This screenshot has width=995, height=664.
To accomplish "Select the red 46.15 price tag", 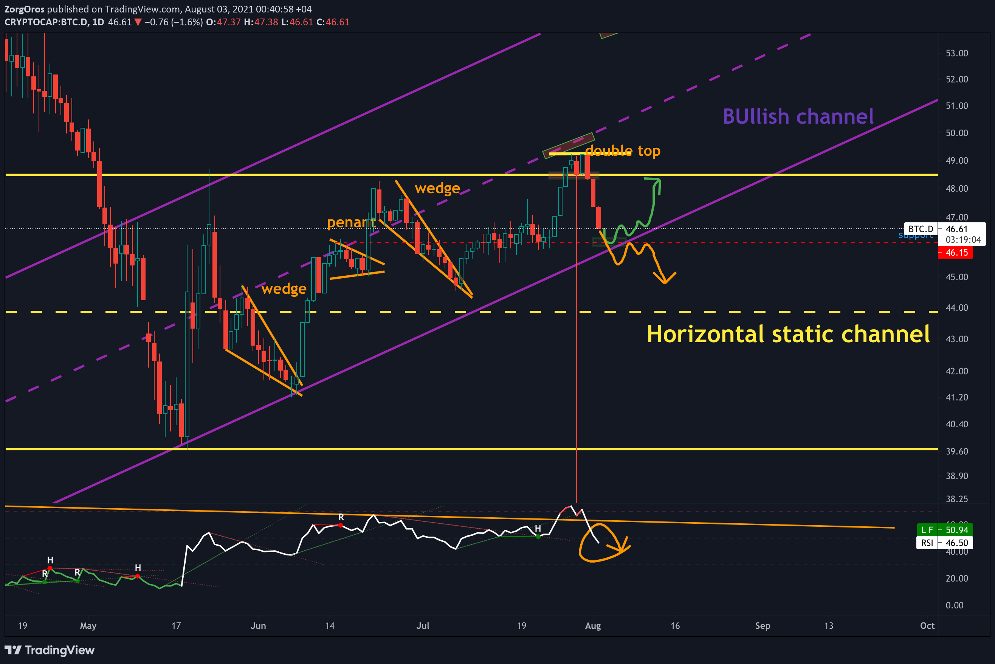I will coord(956,253).
